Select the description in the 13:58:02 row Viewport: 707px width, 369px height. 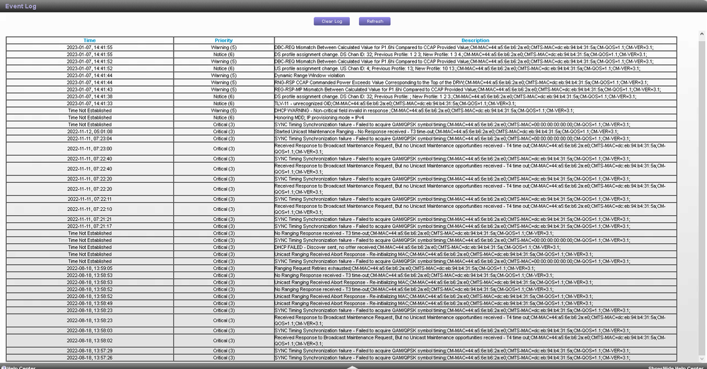click(470, 340)
